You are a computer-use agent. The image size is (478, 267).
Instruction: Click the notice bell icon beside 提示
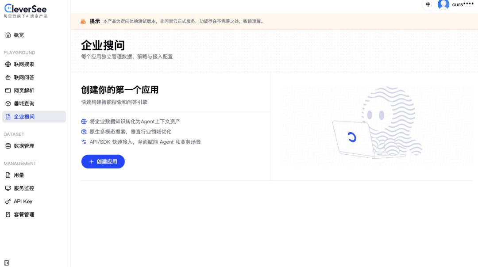pos(83,21)
